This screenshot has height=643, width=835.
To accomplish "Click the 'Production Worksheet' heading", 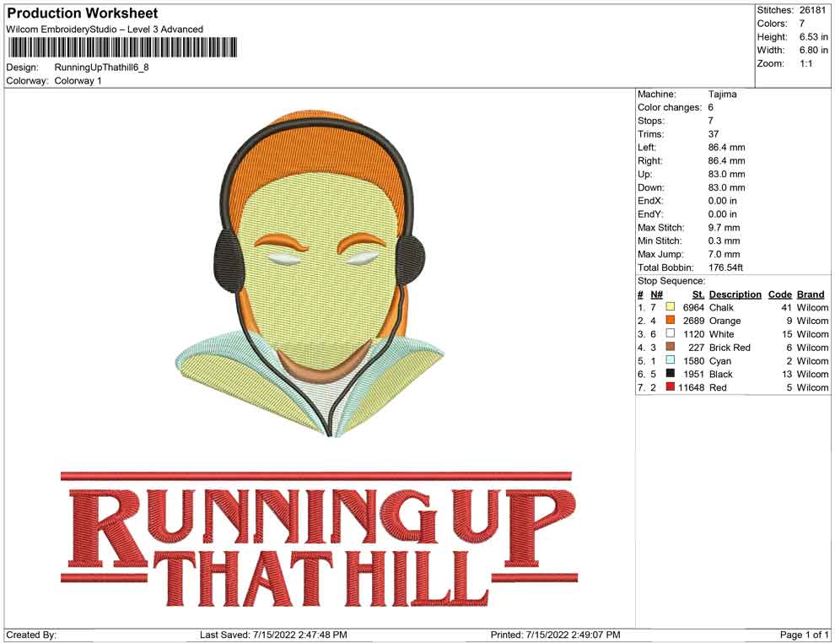I will tap(83, 14).
